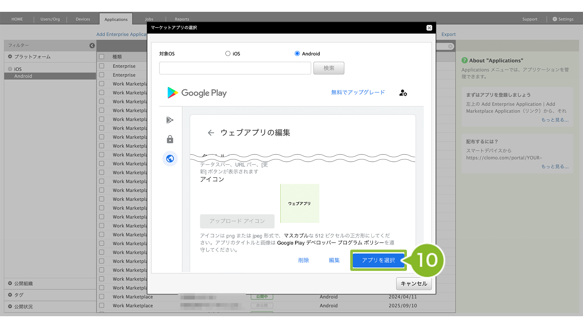Collapse the filter panel arrow icon
The height and width of the screenshot is (328, 583).
tap(92, 46)
